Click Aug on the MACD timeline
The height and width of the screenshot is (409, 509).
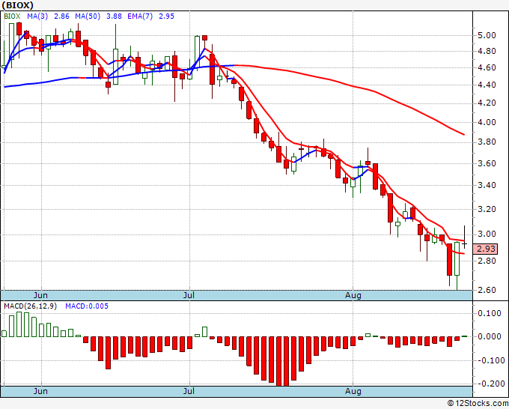click(353, 391)
